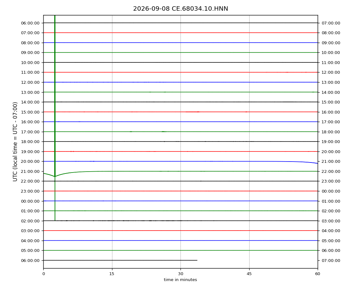The height and width of the screenshot is (298, 361).
Task: Click the x-axis tick label 30
Action: coord(180,274)
